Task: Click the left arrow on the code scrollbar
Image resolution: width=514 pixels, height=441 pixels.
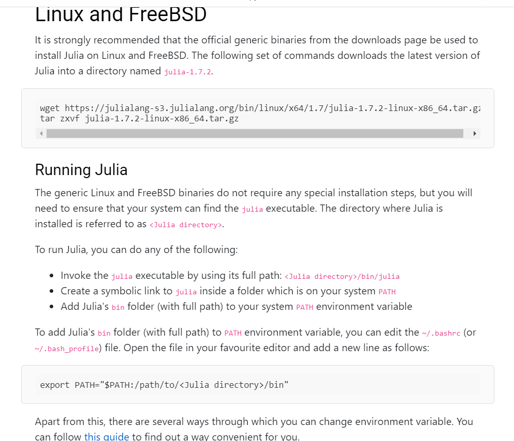Action: (41, 133)
